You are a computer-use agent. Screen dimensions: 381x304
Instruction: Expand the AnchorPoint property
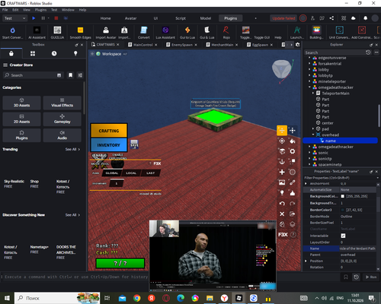tap(306, 183)
